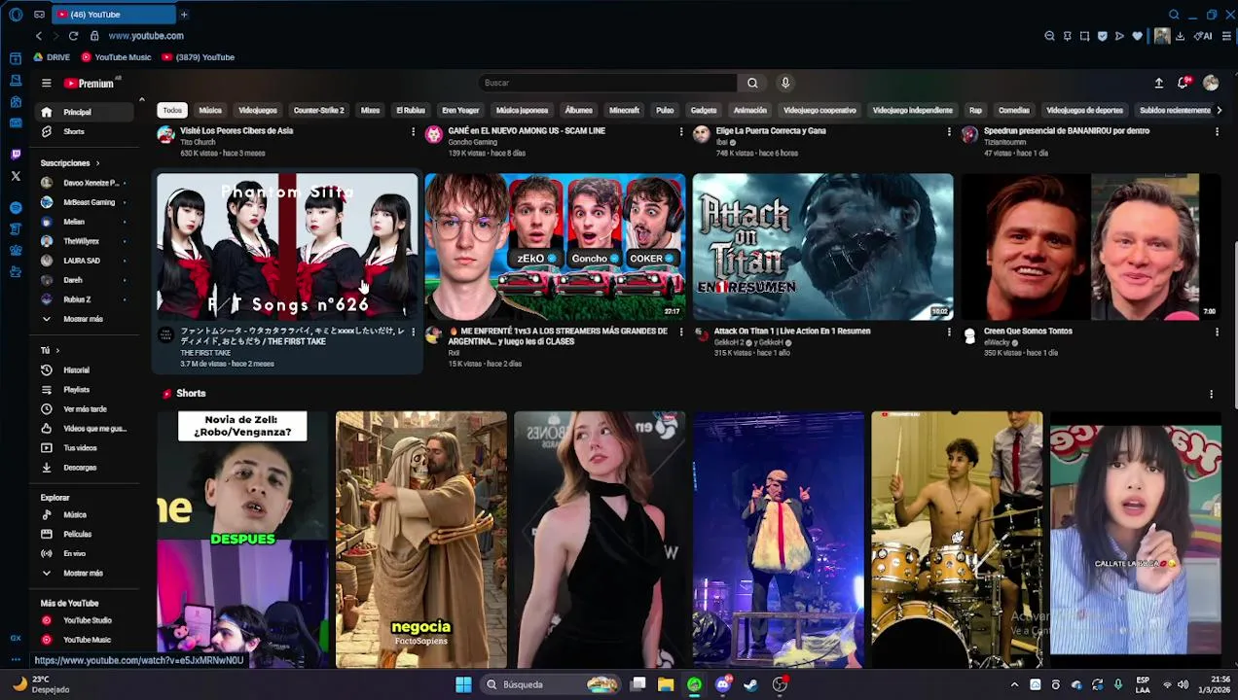The image size is (1238, 700).
Task: Click the search magnifier button
Action: pyautogui.click(x=752, y=84)
